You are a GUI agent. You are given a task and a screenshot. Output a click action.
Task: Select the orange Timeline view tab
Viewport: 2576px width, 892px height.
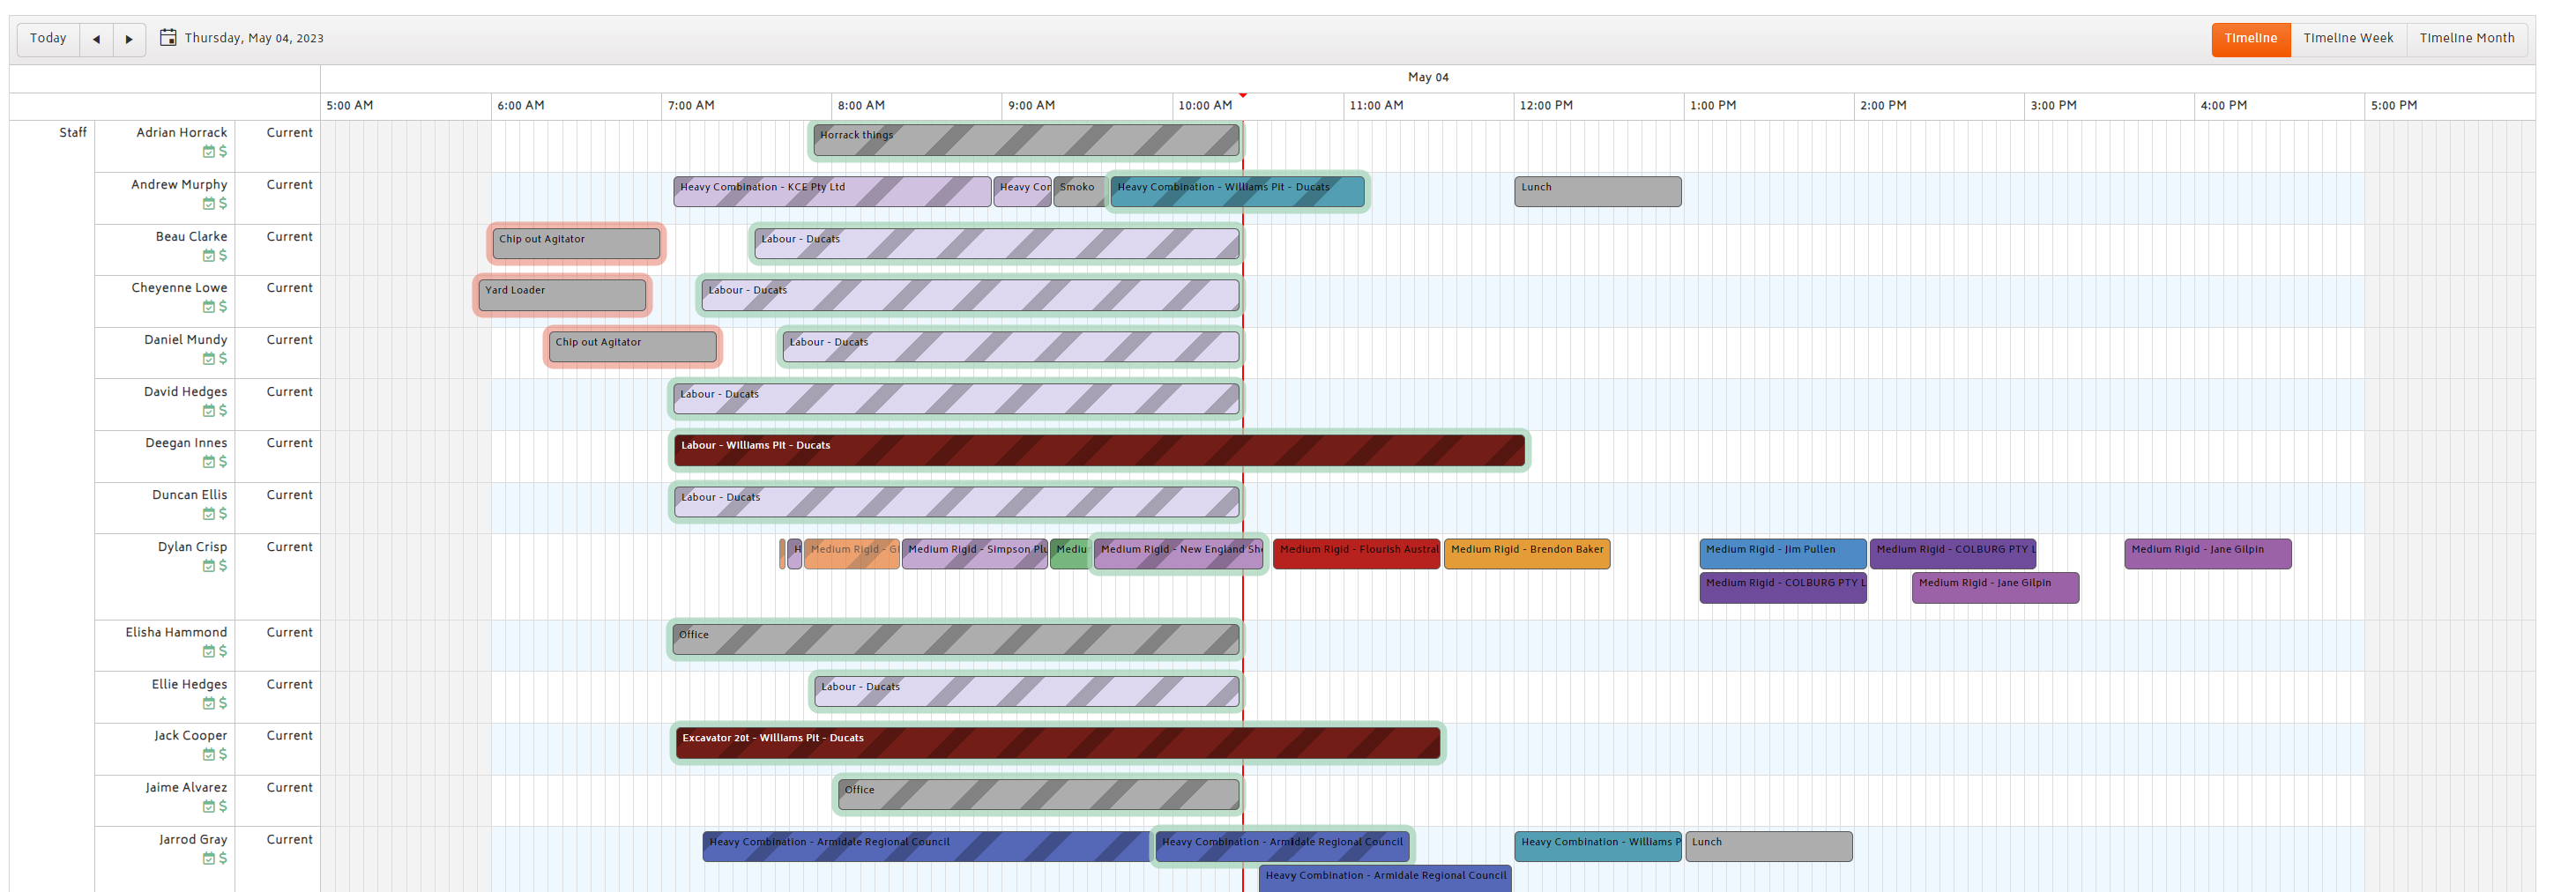(x=2250, y=39)
